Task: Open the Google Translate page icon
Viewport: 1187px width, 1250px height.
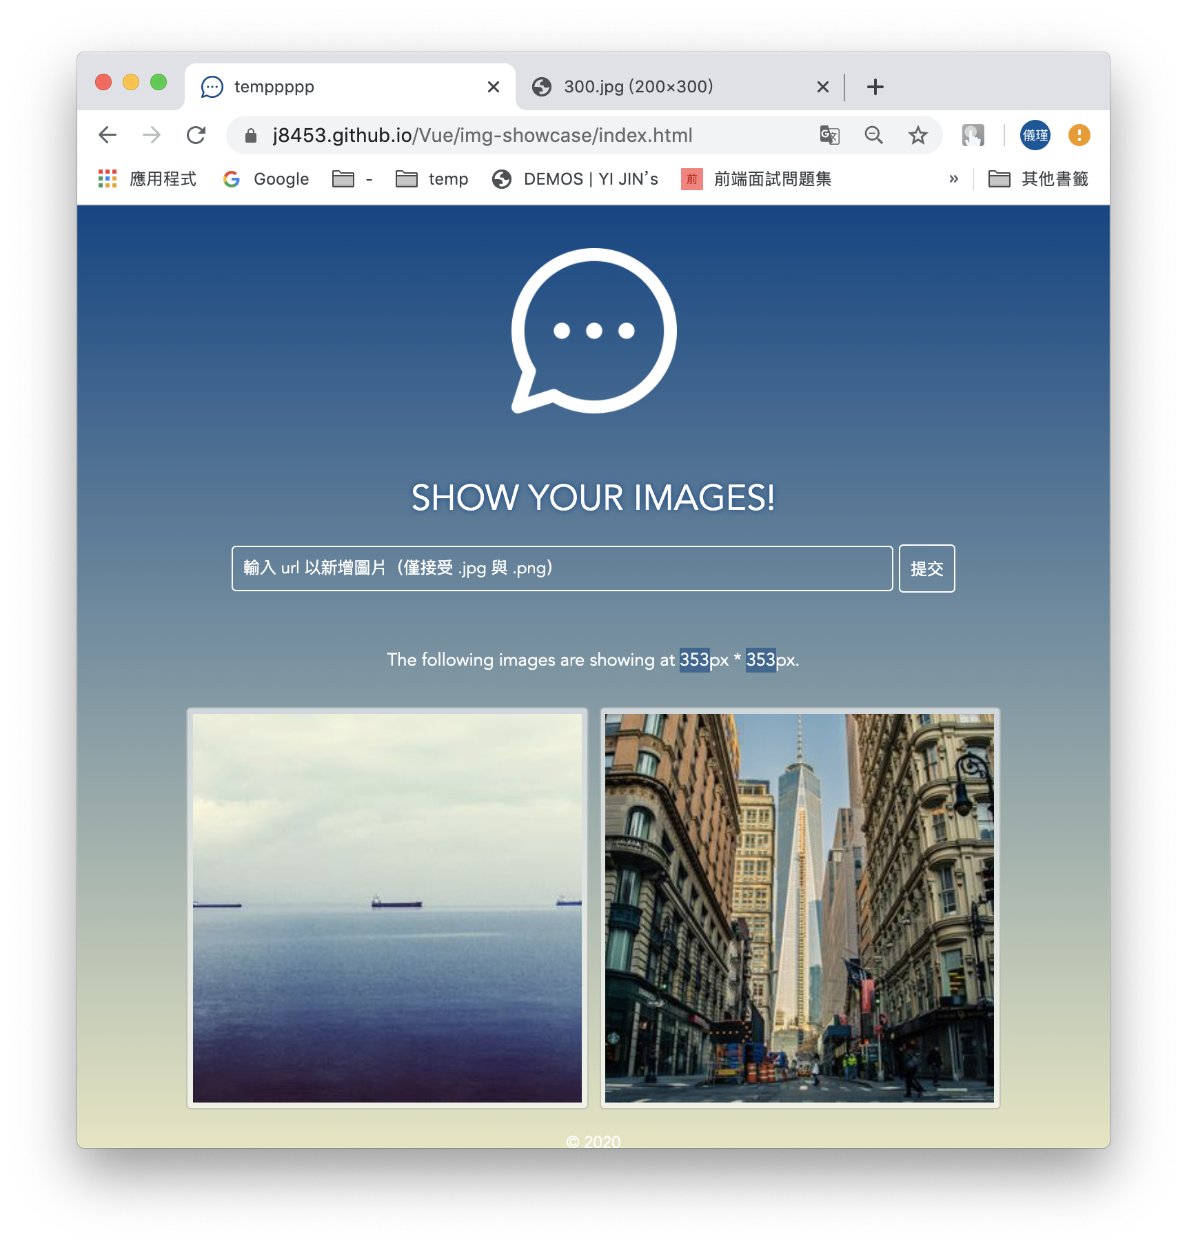Action: [x=830, y=135]
